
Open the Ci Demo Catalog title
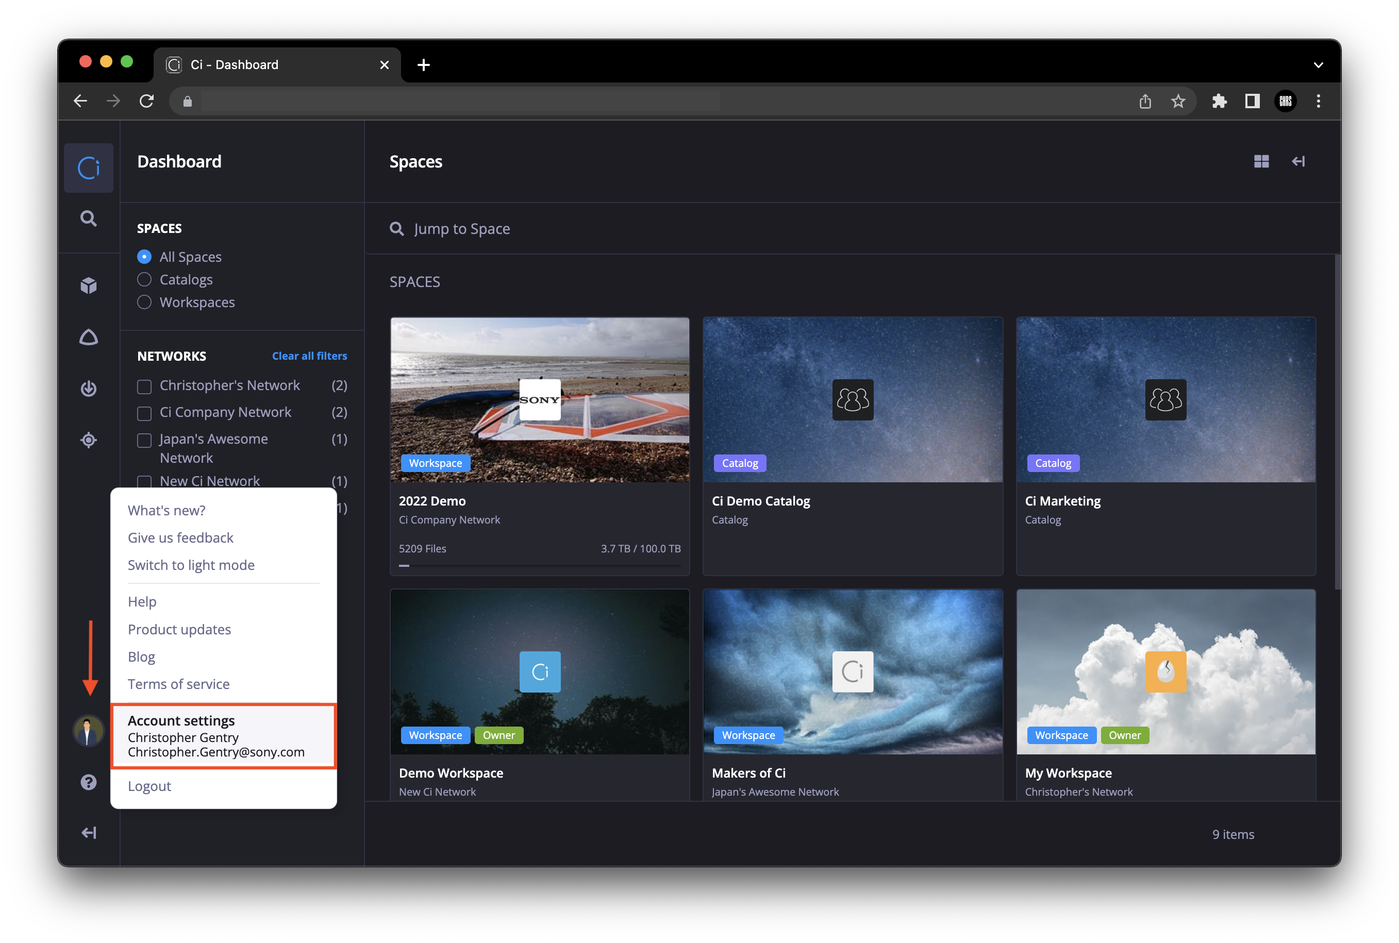tap(761, 500)
